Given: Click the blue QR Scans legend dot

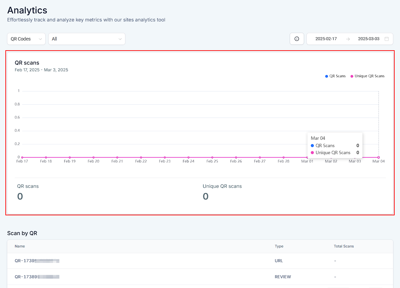Looking at the screenshot, I should click(327, 76).
